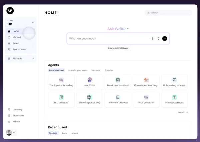
Task: Click the AI Studio icon
Action: pos(9,59)
